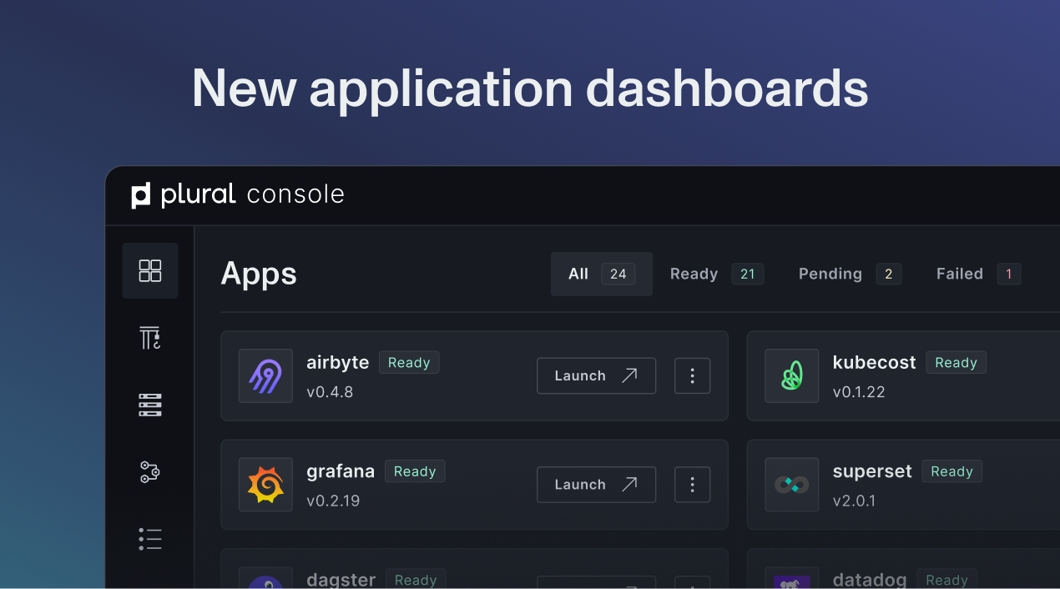
Task: Launch the grafana application
Action: 596,485
